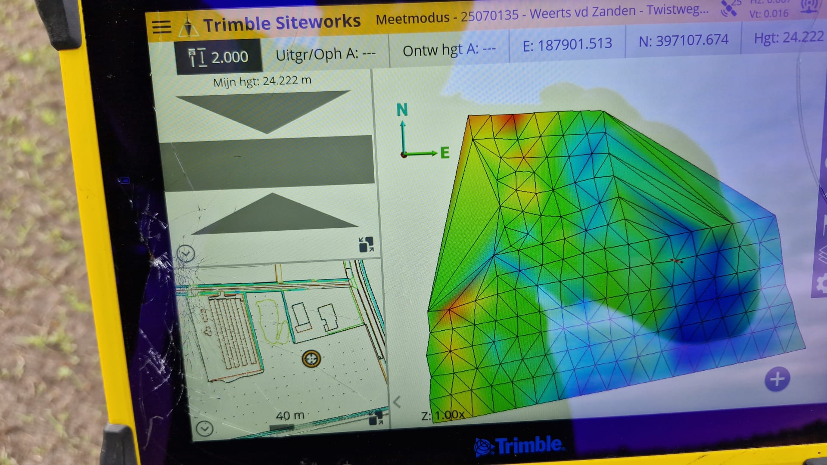The height and width of the screenshot is (465, 827).
Task: Tap the current position crosshair marker
Action: tap(311, 358)
